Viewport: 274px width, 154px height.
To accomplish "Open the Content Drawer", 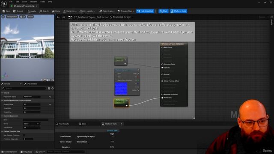I will click(x=9, y=152).
